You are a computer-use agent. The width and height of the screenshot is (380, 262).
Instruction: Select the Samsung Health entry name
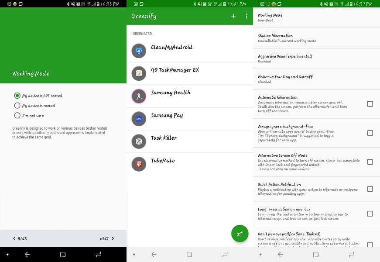(x=171, y=93)
